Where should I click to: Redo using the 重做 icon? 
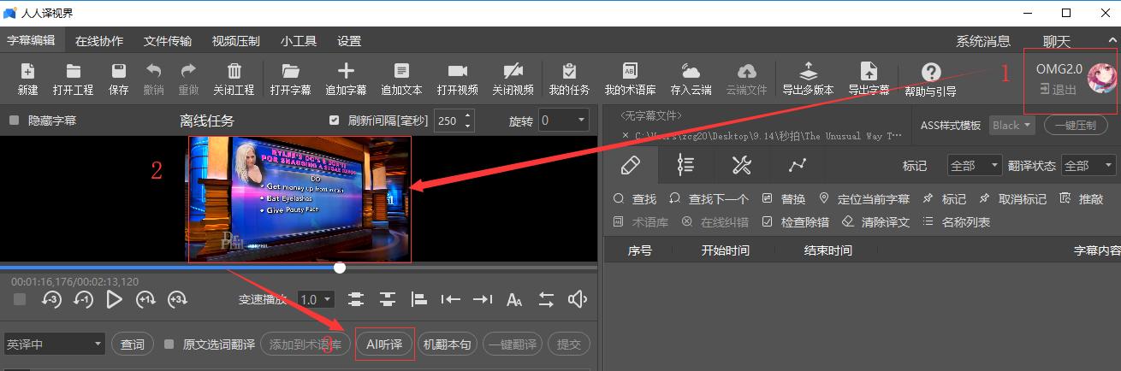(x=188, y=79)
